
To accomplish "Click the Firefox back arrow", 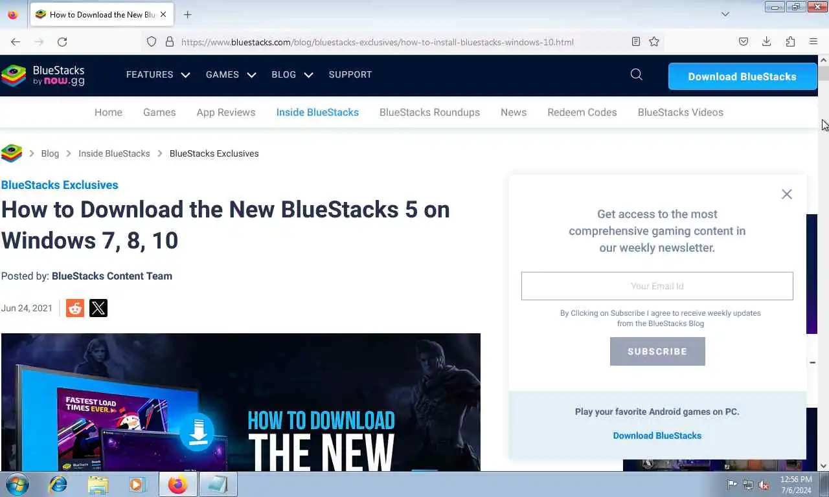I will coord(16,41).
